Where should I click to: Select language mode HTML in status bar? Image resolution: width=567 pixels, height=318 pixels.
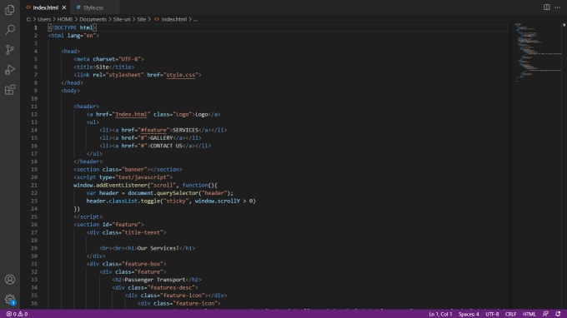tap(529, 314)
